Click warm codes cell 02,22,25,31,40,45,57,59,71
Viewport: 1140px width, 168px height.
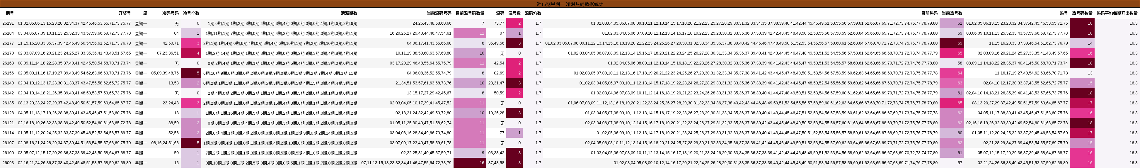(x=426, y=153)
